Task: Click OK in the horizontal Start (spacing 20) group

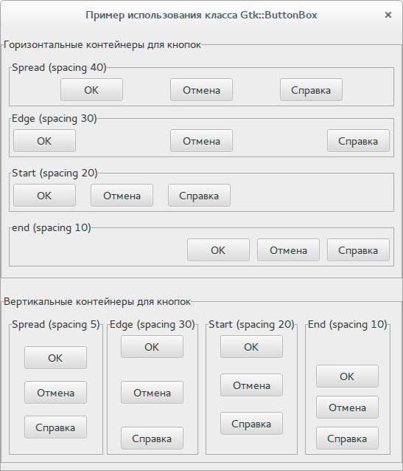Action: [x=44, y=195]
